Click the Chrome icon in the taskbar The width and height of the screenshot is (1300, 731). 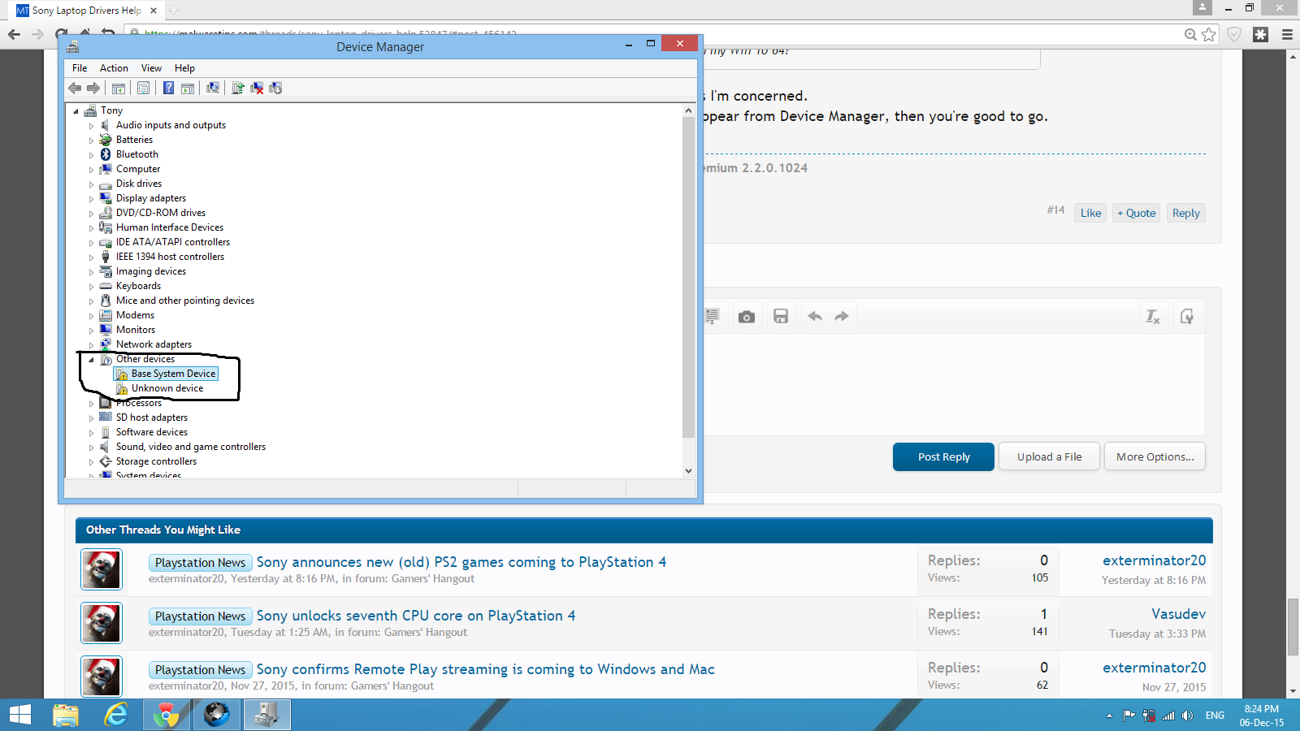[x=167, y=715]
